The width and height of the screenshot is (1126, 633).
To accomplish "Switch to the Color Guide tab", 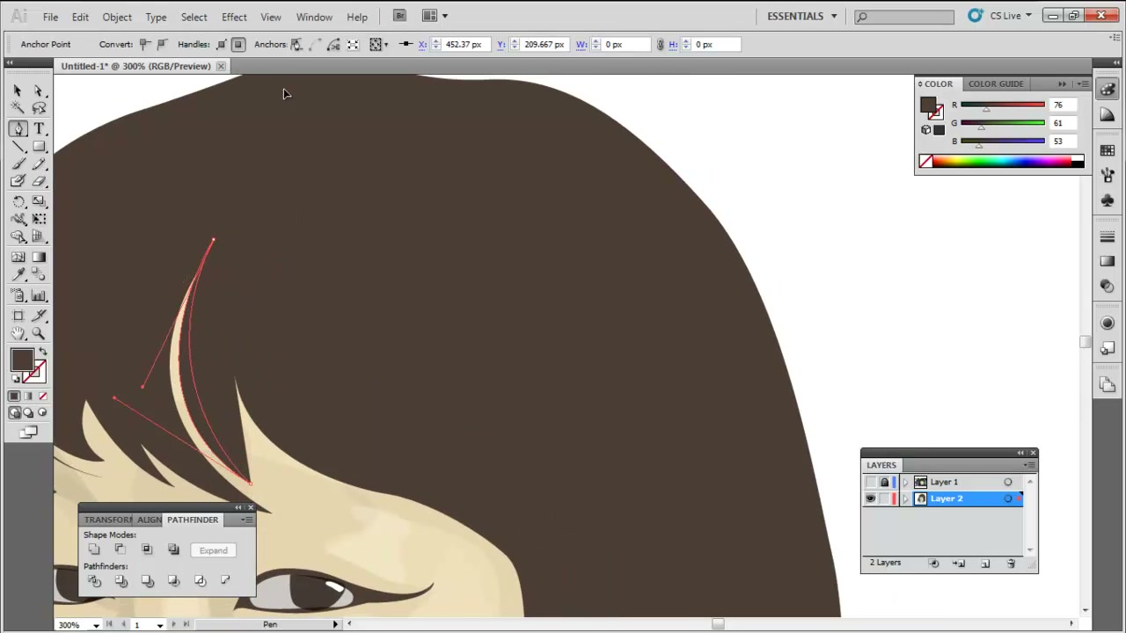I will (x=996, y=84).
